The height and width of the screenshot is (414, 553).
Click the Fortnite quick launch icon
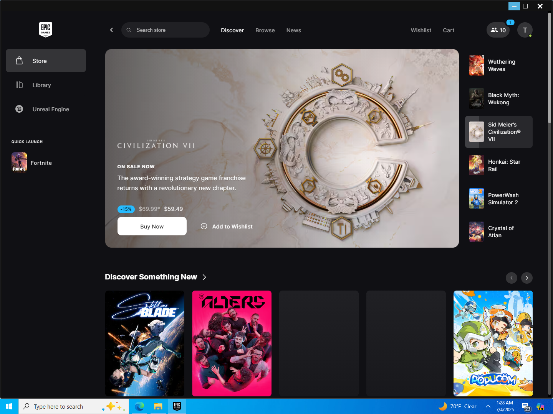pos(19,163)
